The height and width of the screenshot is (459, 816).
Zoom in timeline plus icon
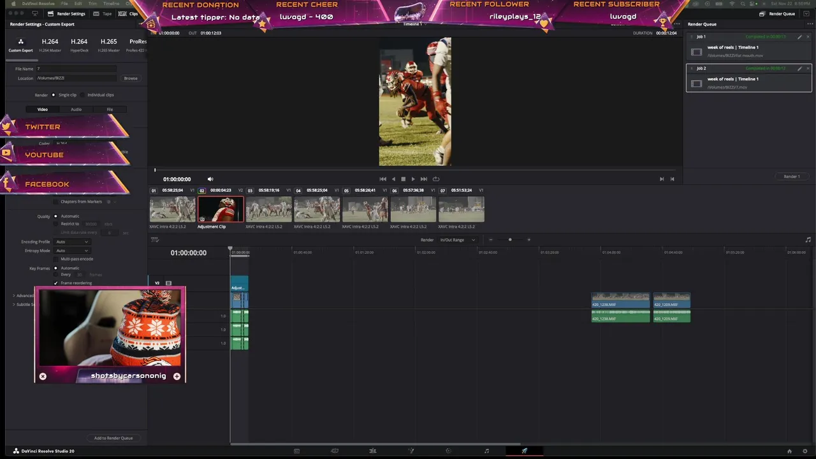(528, 240)
